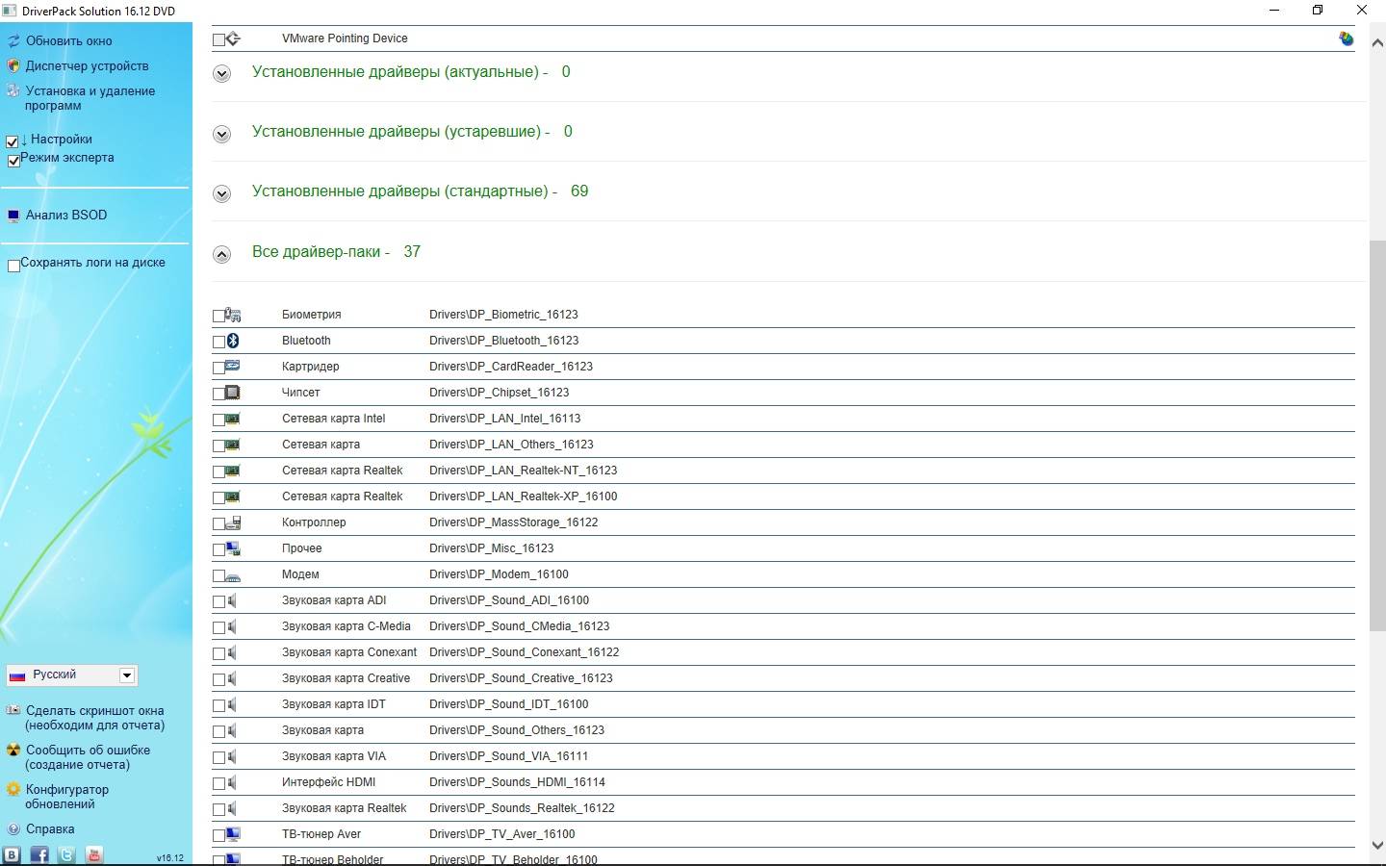This screenshot has height=866, width=1386.
Task: Click the Прочее device icon
Action: point(233,548)
